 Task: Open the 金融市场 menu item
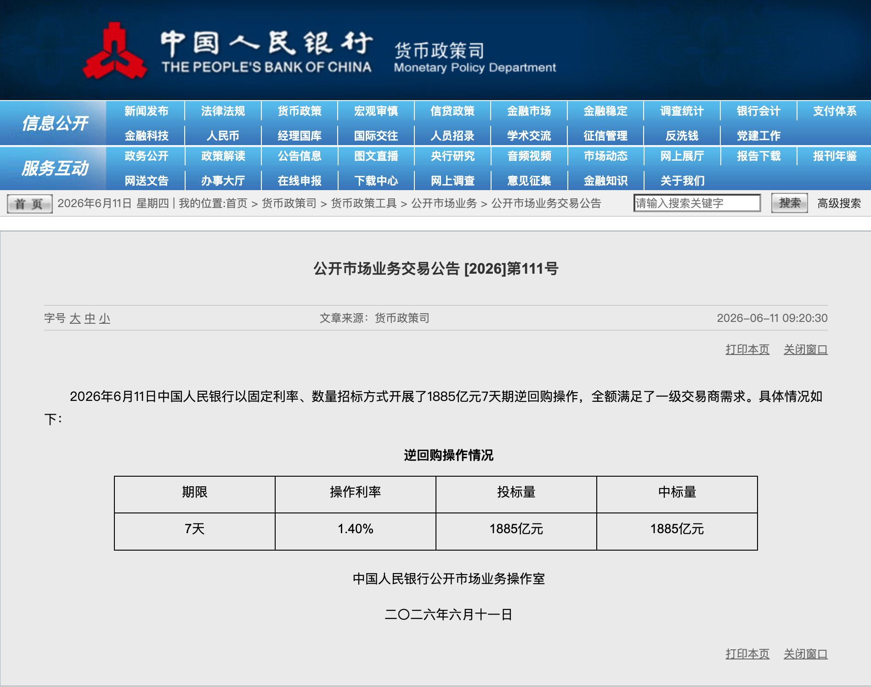click(x=529, y=111)
